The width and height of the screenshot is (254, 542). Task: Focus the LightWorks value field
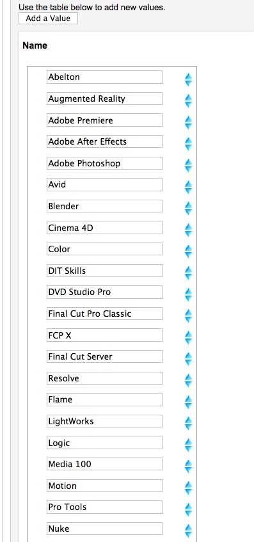tap(104, 421)
